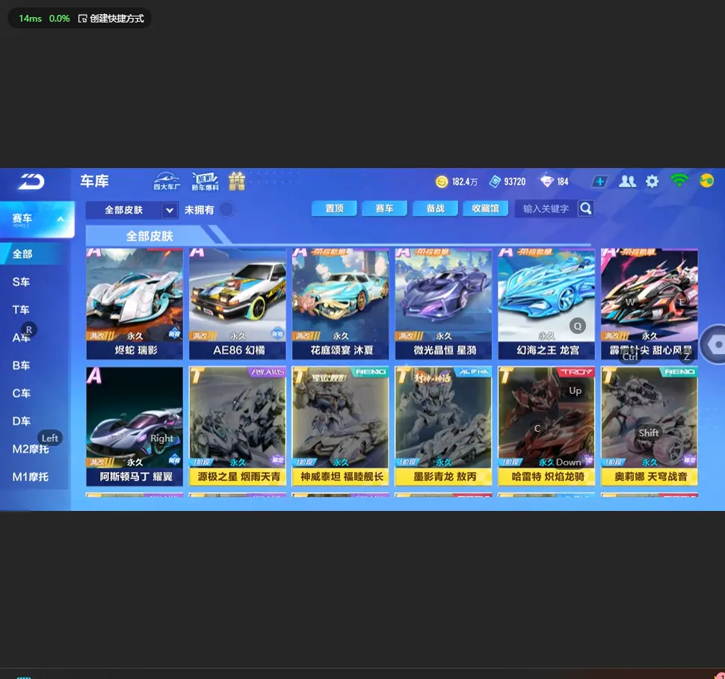The width and height of the screenshot is (725, 679).
Task: Click the 全部皮肤 section header tab
Action: tap(149, 236)
